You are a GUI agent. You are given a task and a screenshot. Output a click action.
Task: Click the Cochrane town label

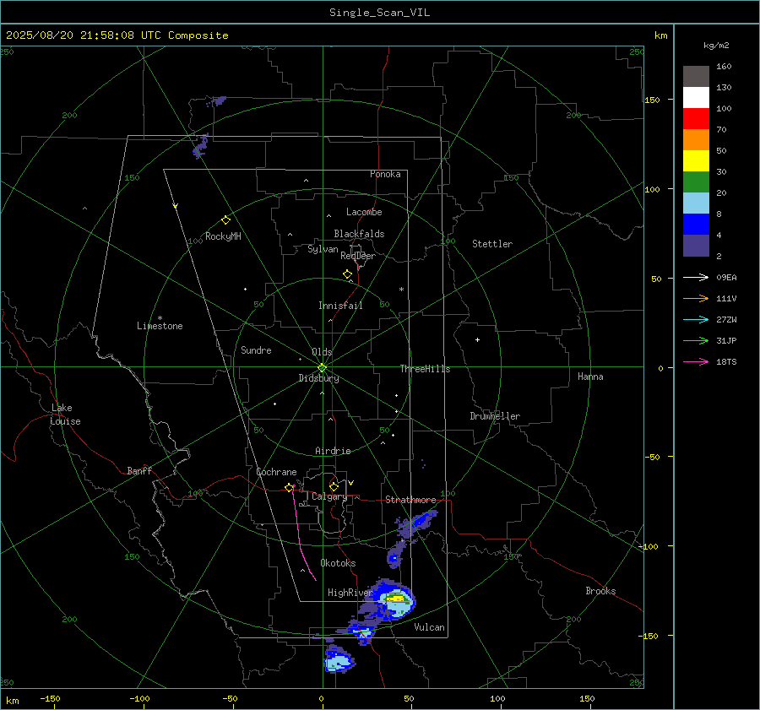276,472
